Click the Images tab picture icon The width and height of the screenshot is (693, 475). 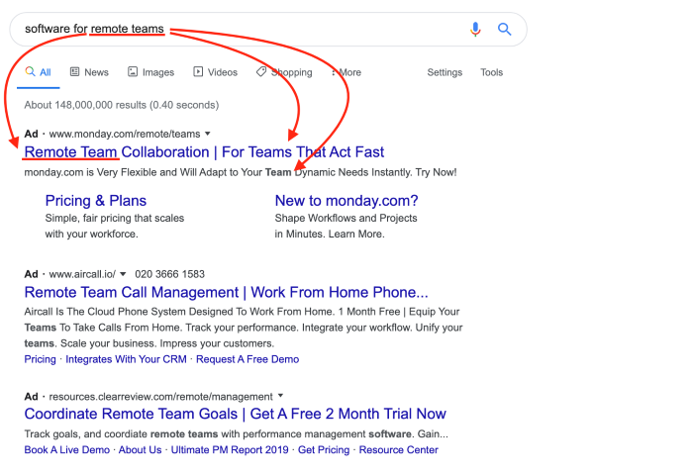pyautogui.click(x=133, y=71)
